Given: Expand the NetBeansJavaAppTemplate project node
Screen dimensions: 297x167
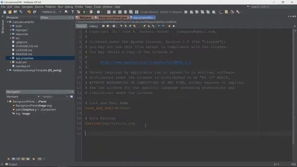Looking at the screenshot, I should [x=8, y=70].
